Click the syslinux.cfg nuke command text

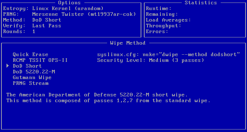point(168,55)
